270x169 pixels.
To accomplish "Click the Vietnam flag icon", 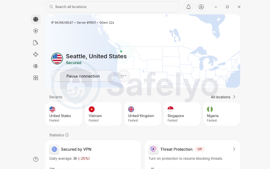I will (x=91, y=109).
